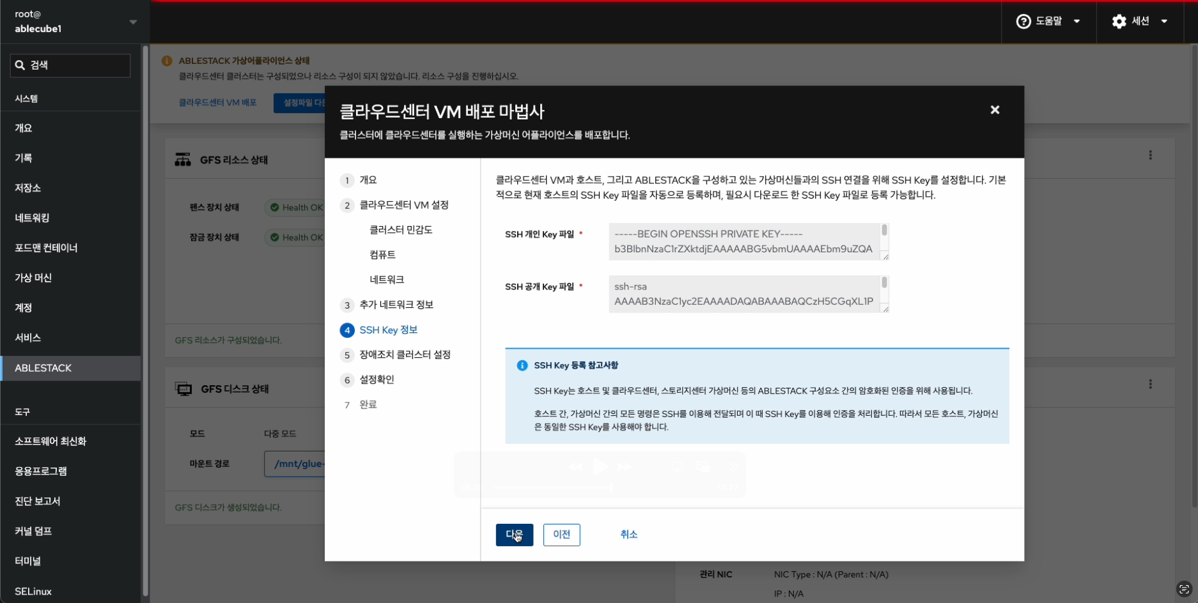Click the 다음 button in the wizard
This screenshot has height=603, width=1198.
tap(514, 535)
